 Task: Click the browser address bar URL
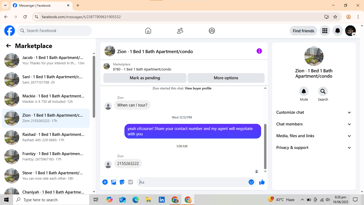[81, 17]
